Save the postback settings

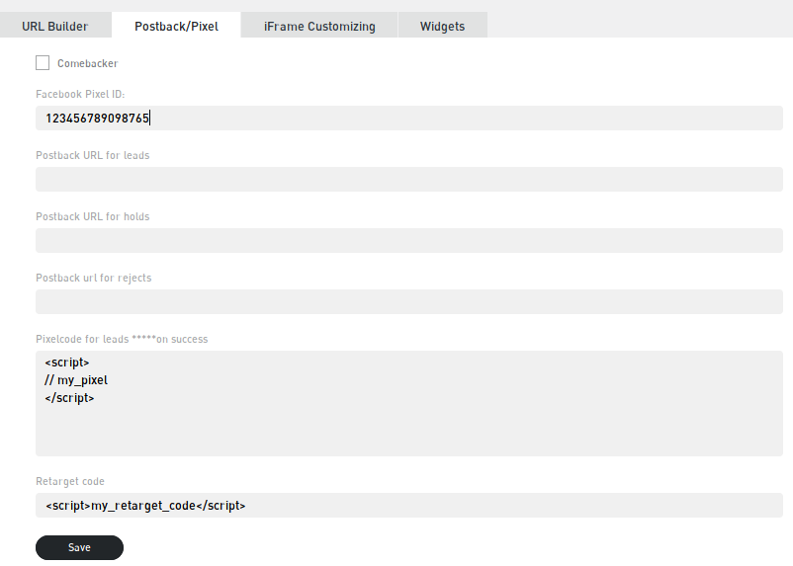(x=79, y=548)
